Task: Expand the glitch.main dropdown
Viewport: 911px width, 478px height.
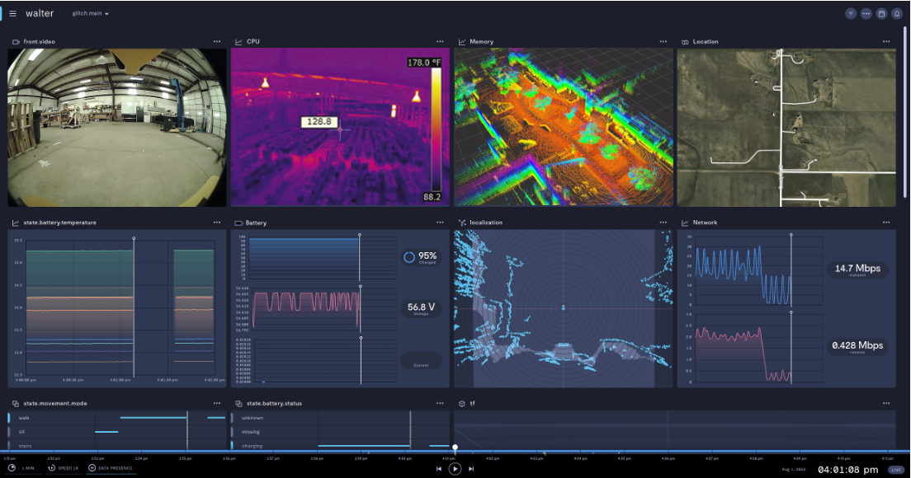Action: [x=90, y=14]
